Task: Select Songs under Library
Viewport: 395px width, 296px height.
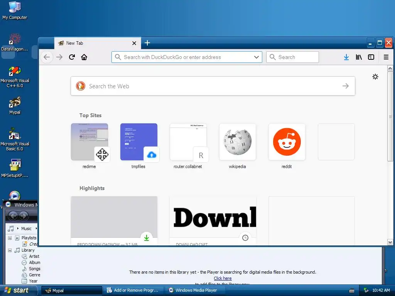Action: [x=34, y=269]
